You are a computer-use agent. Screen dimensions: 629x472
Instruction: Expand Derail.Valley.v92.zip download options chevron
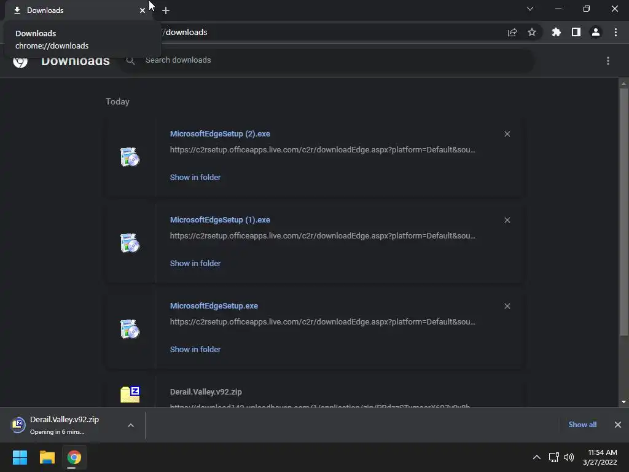click(x=131, y=425)
